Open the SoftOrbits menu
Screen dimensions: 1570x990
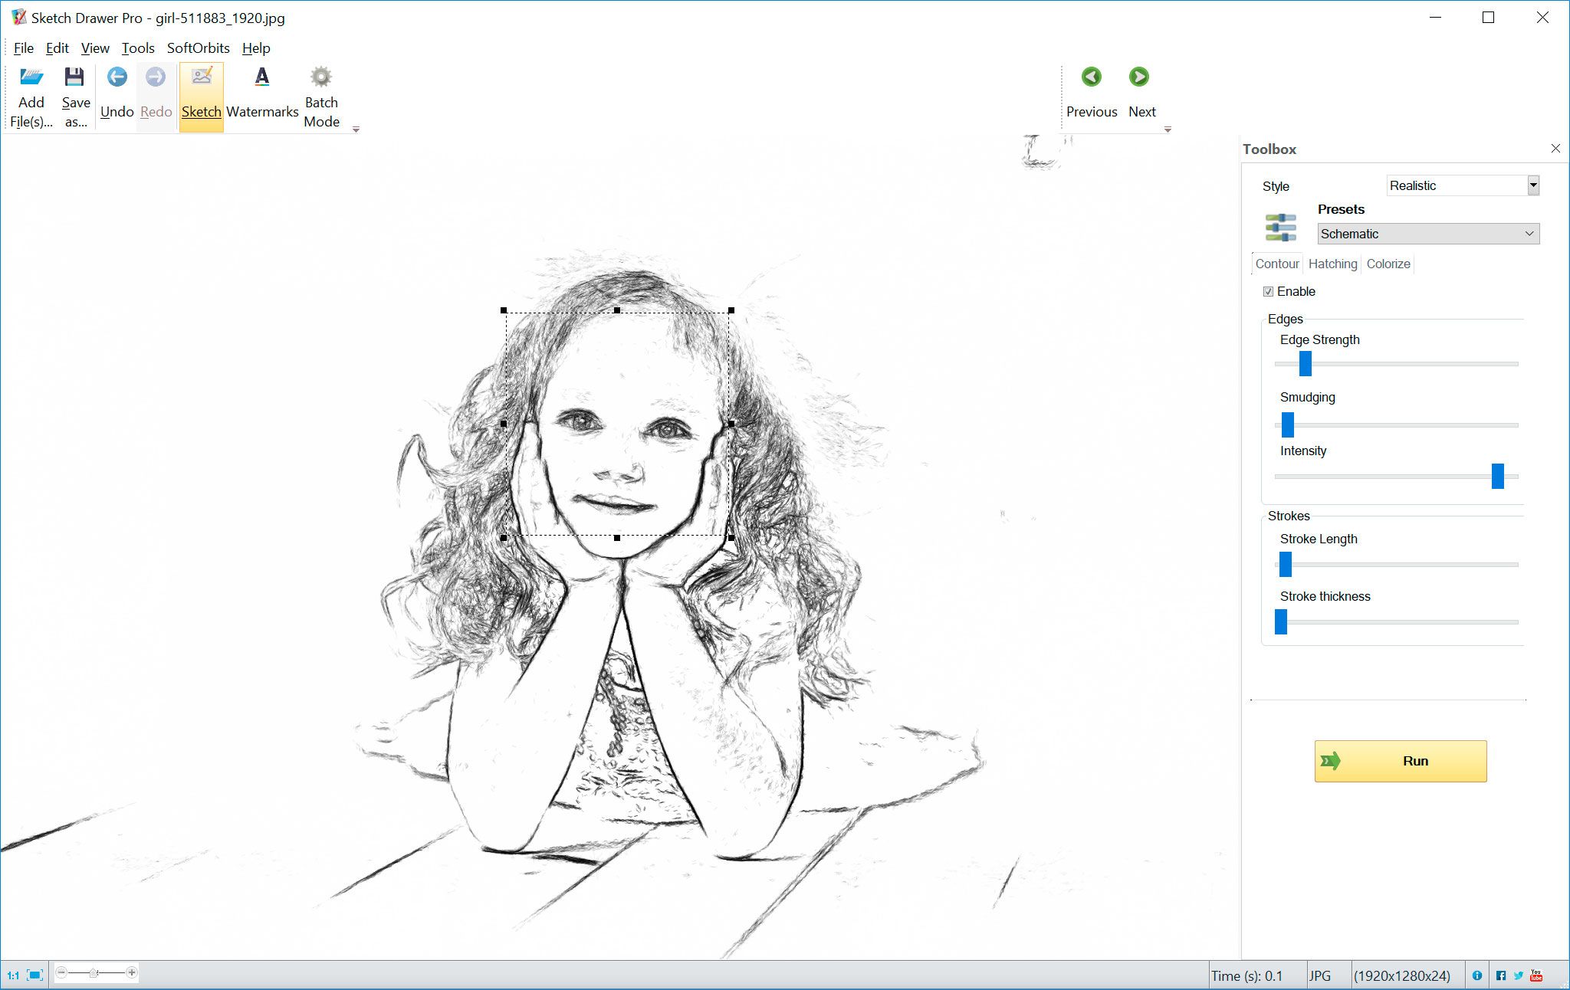click(199, 48)
